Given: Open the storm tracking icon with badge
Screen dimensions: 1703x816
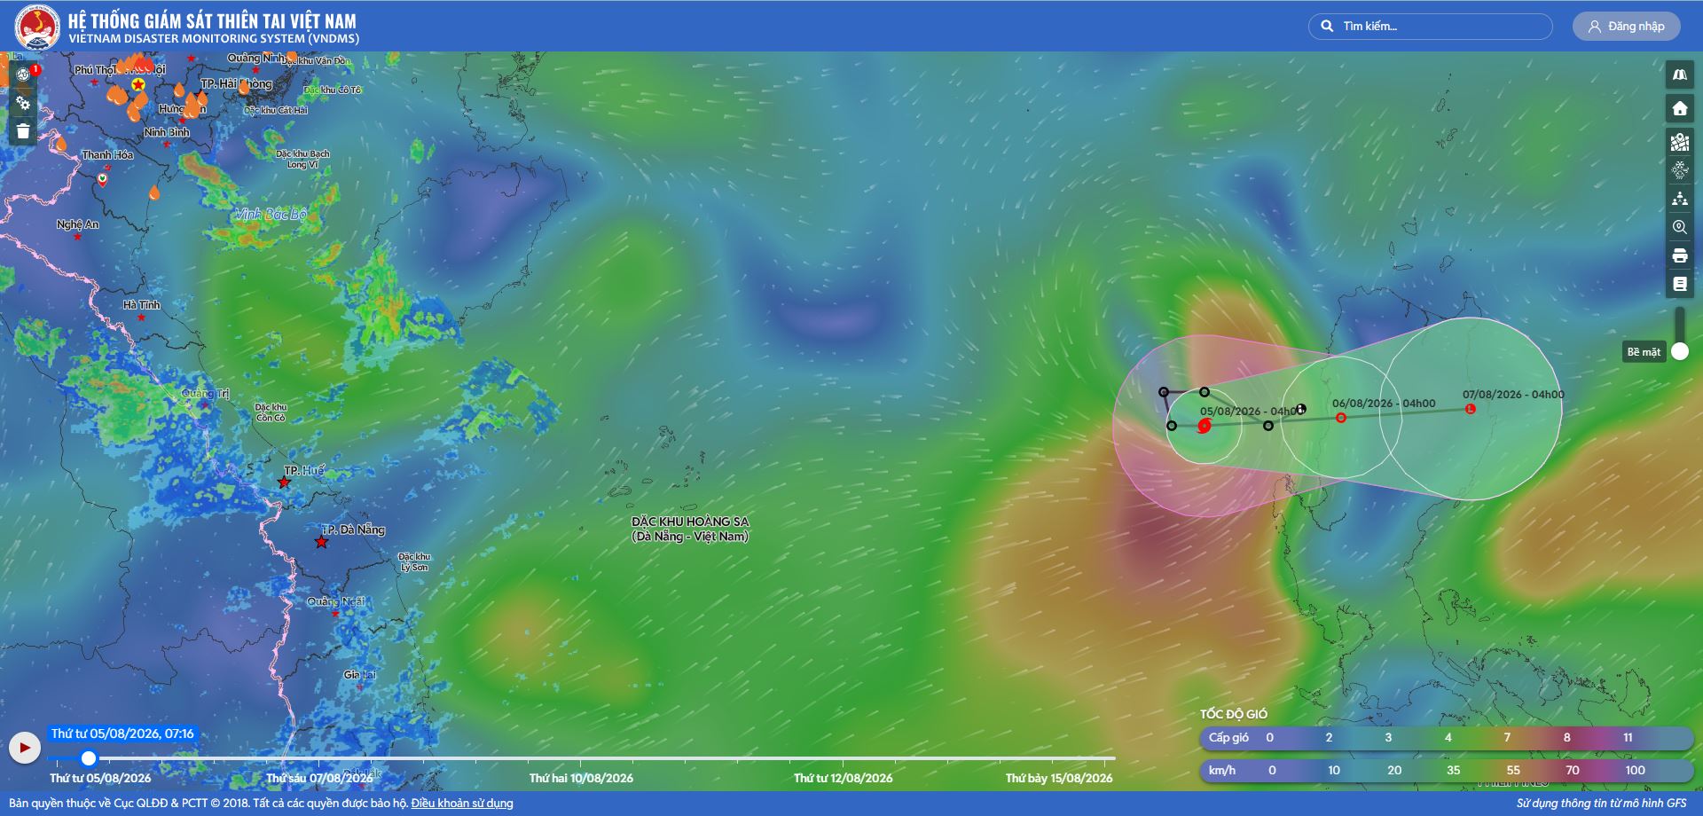Looking at the screenshot, I should (23, 75).
